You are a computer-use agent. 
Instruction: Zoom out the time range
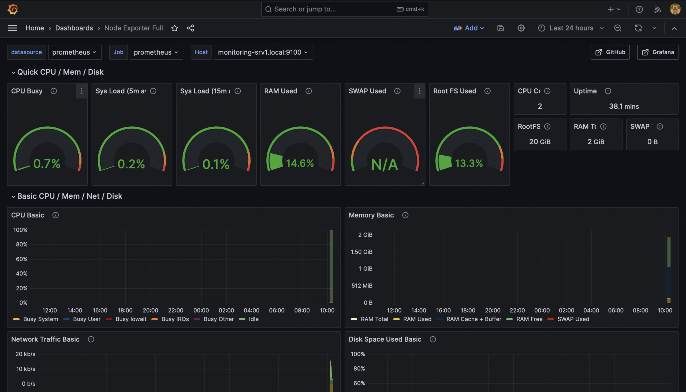click(618, 28)
